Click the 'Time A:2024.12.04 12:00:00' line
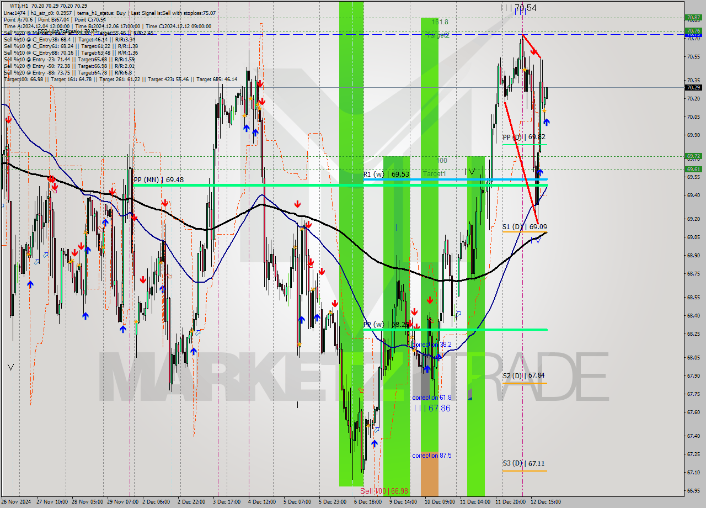The width and height of the screenshot is (706, 508). coord(108,26)
